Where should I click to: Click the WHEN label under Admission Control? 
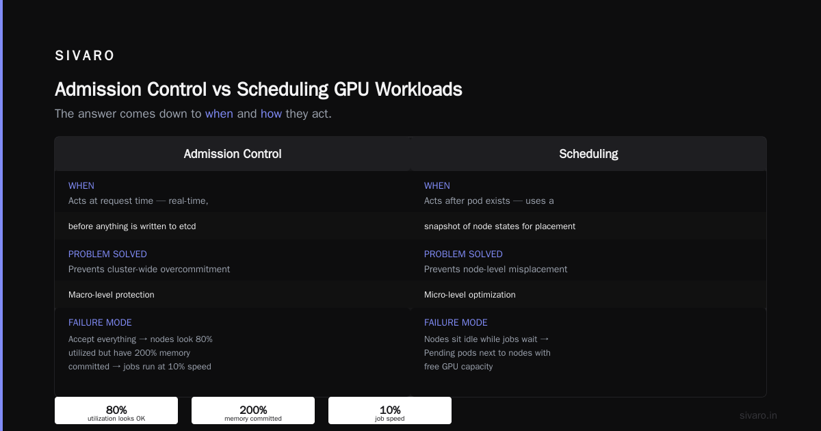click(x=81, y=185)
